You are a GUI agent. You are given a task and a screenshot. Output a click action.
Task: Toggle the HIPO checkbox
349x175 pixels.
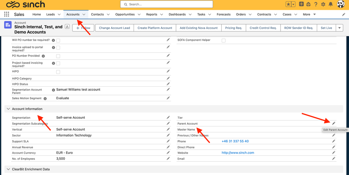[x=58, y=72]
